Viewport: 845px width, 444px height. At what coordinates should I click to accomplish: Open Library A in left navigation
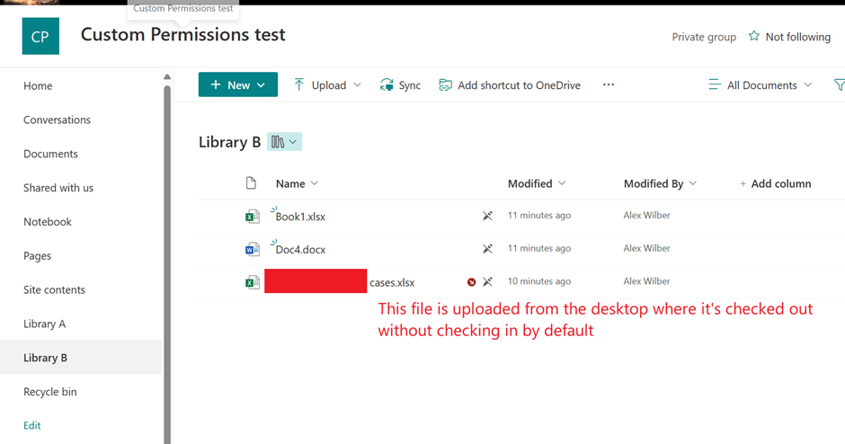44,324
